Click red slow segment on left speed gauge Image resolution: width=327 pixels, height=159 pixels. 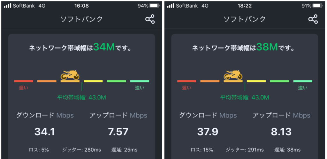coord(24,81)
